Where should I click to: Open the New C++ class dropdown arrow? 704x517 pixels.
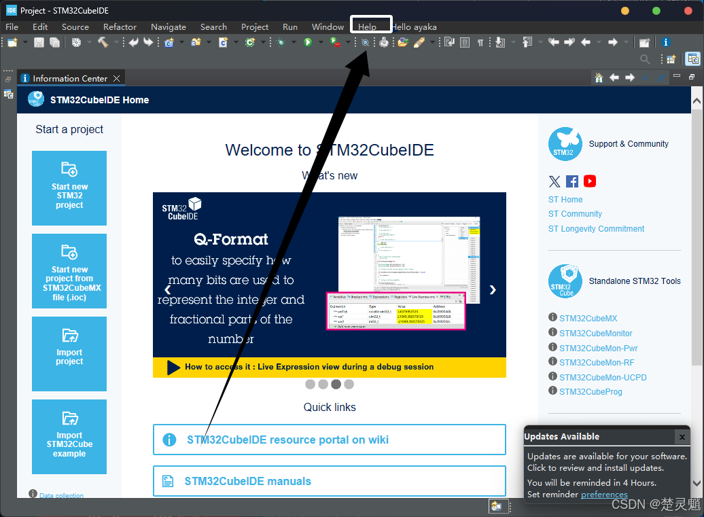click(x=263, y=42)
